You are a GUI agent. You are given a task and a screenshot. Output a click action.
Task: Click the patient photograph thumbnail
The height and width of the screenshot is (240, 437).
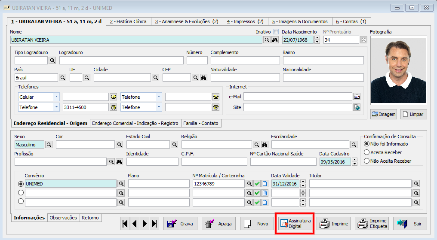point(398,70)
